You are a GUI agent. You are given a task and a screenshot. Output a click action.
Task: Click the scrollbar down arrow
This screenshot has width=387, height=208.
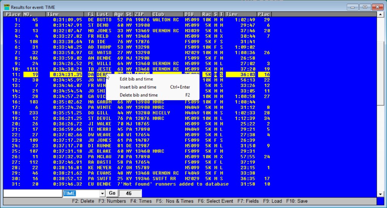(380, 194)
